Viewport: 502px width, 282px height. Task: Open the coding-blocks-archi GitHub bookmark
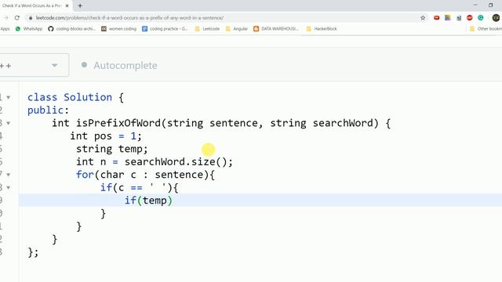71,29
